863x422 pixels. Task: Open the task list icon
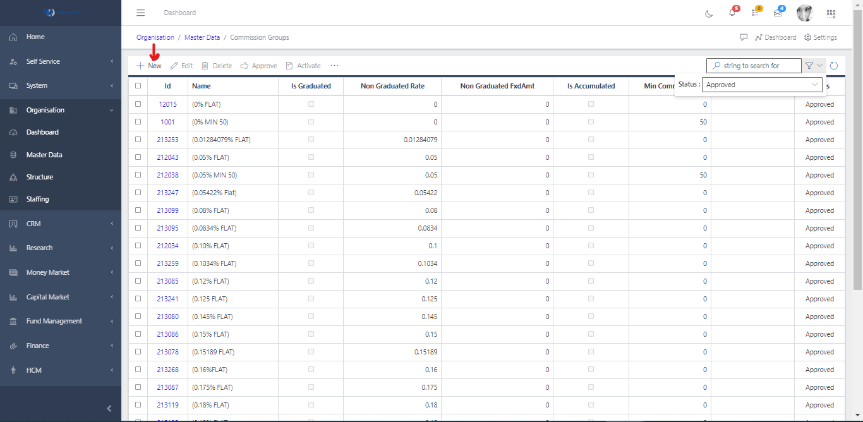coord(755,13)
